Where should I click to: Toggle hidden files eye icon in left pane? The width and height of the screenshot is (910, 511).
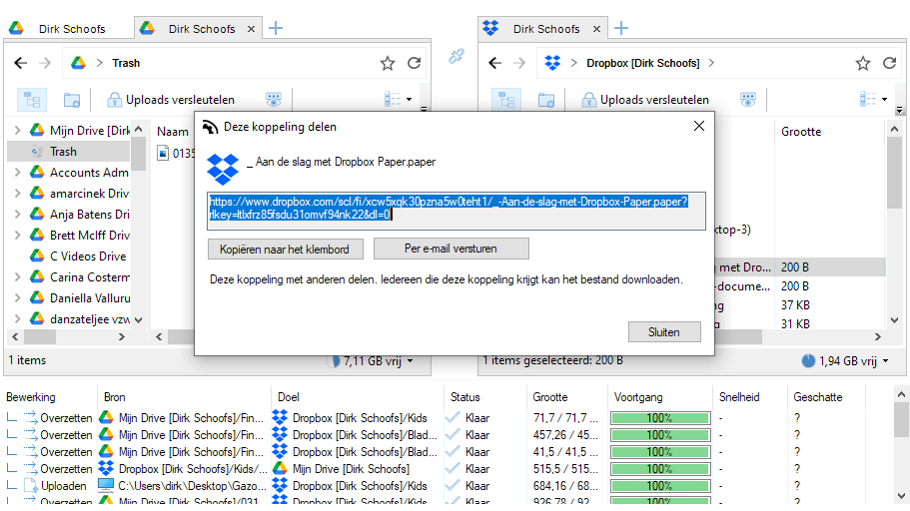tap(274, 99)
